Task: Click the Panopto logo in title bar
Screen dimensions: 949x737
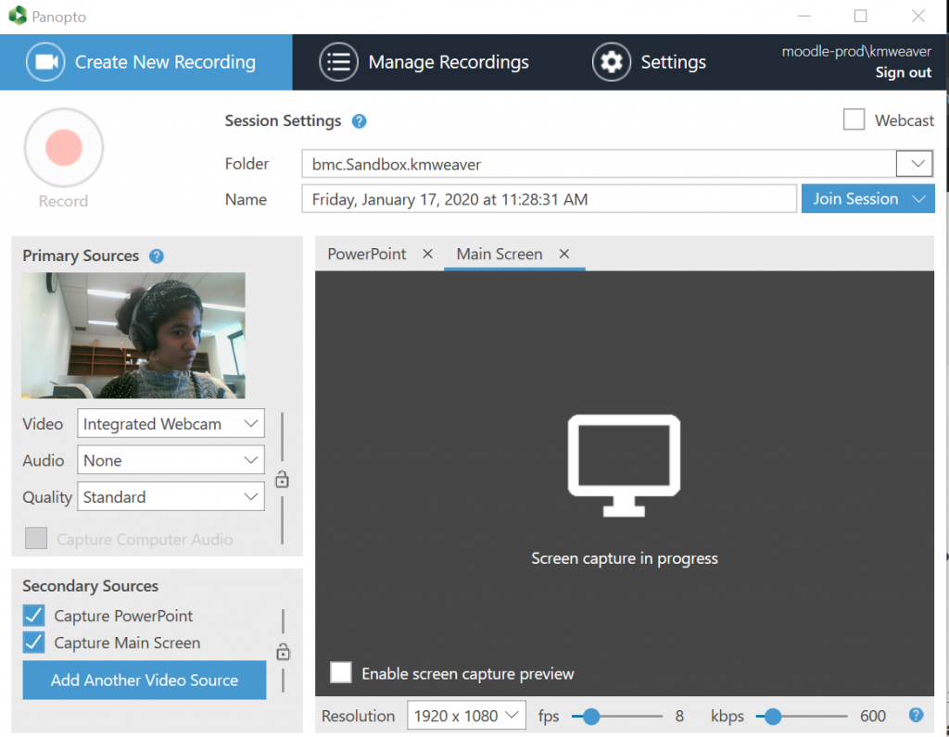Action: pyautogui.click(x=18, y=15)
